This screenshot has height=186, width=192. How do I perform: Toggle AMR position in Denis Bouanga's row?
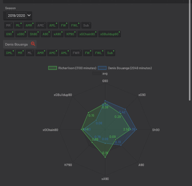(x=41, y=53)
